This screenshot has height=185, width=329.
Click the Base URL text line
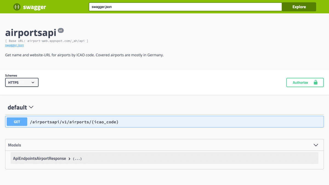tap(47, 41)
